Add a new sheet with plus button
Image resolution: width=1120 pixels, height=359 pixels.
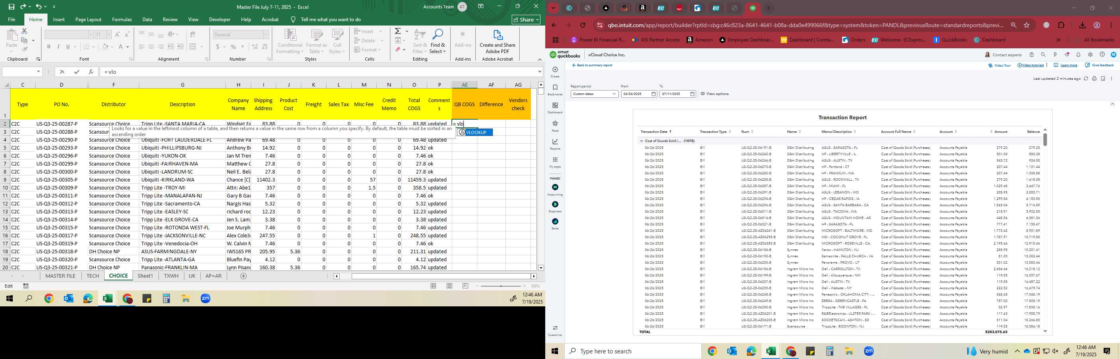click(x=243, y=276)
